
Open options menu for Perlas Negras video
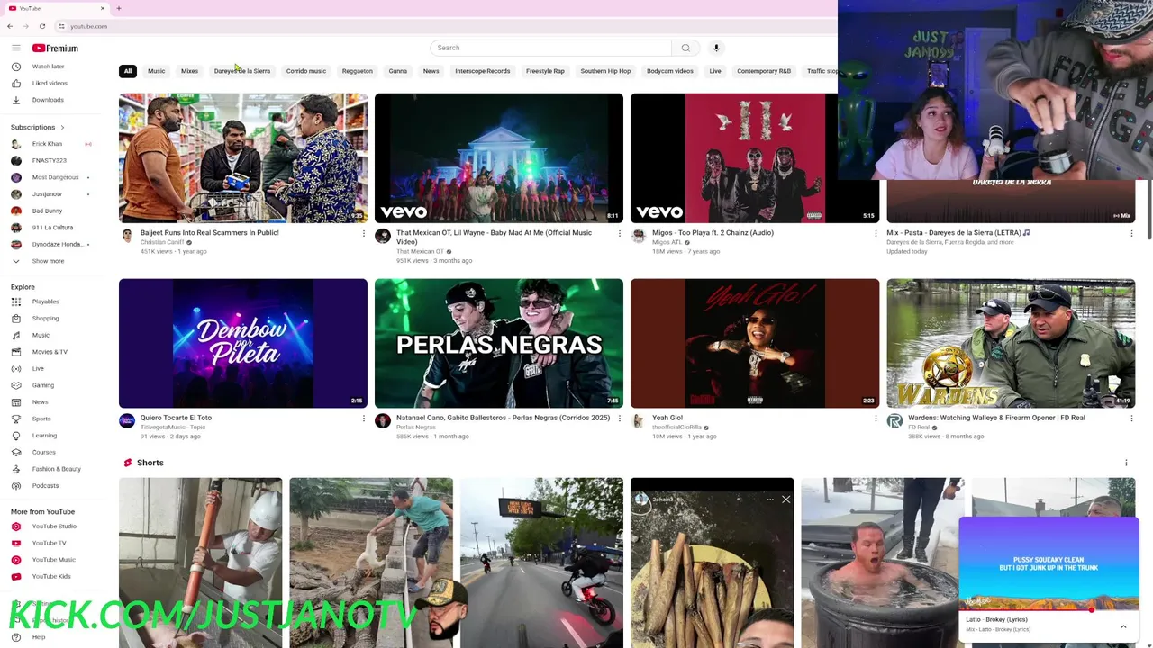[x=619, y=418]
